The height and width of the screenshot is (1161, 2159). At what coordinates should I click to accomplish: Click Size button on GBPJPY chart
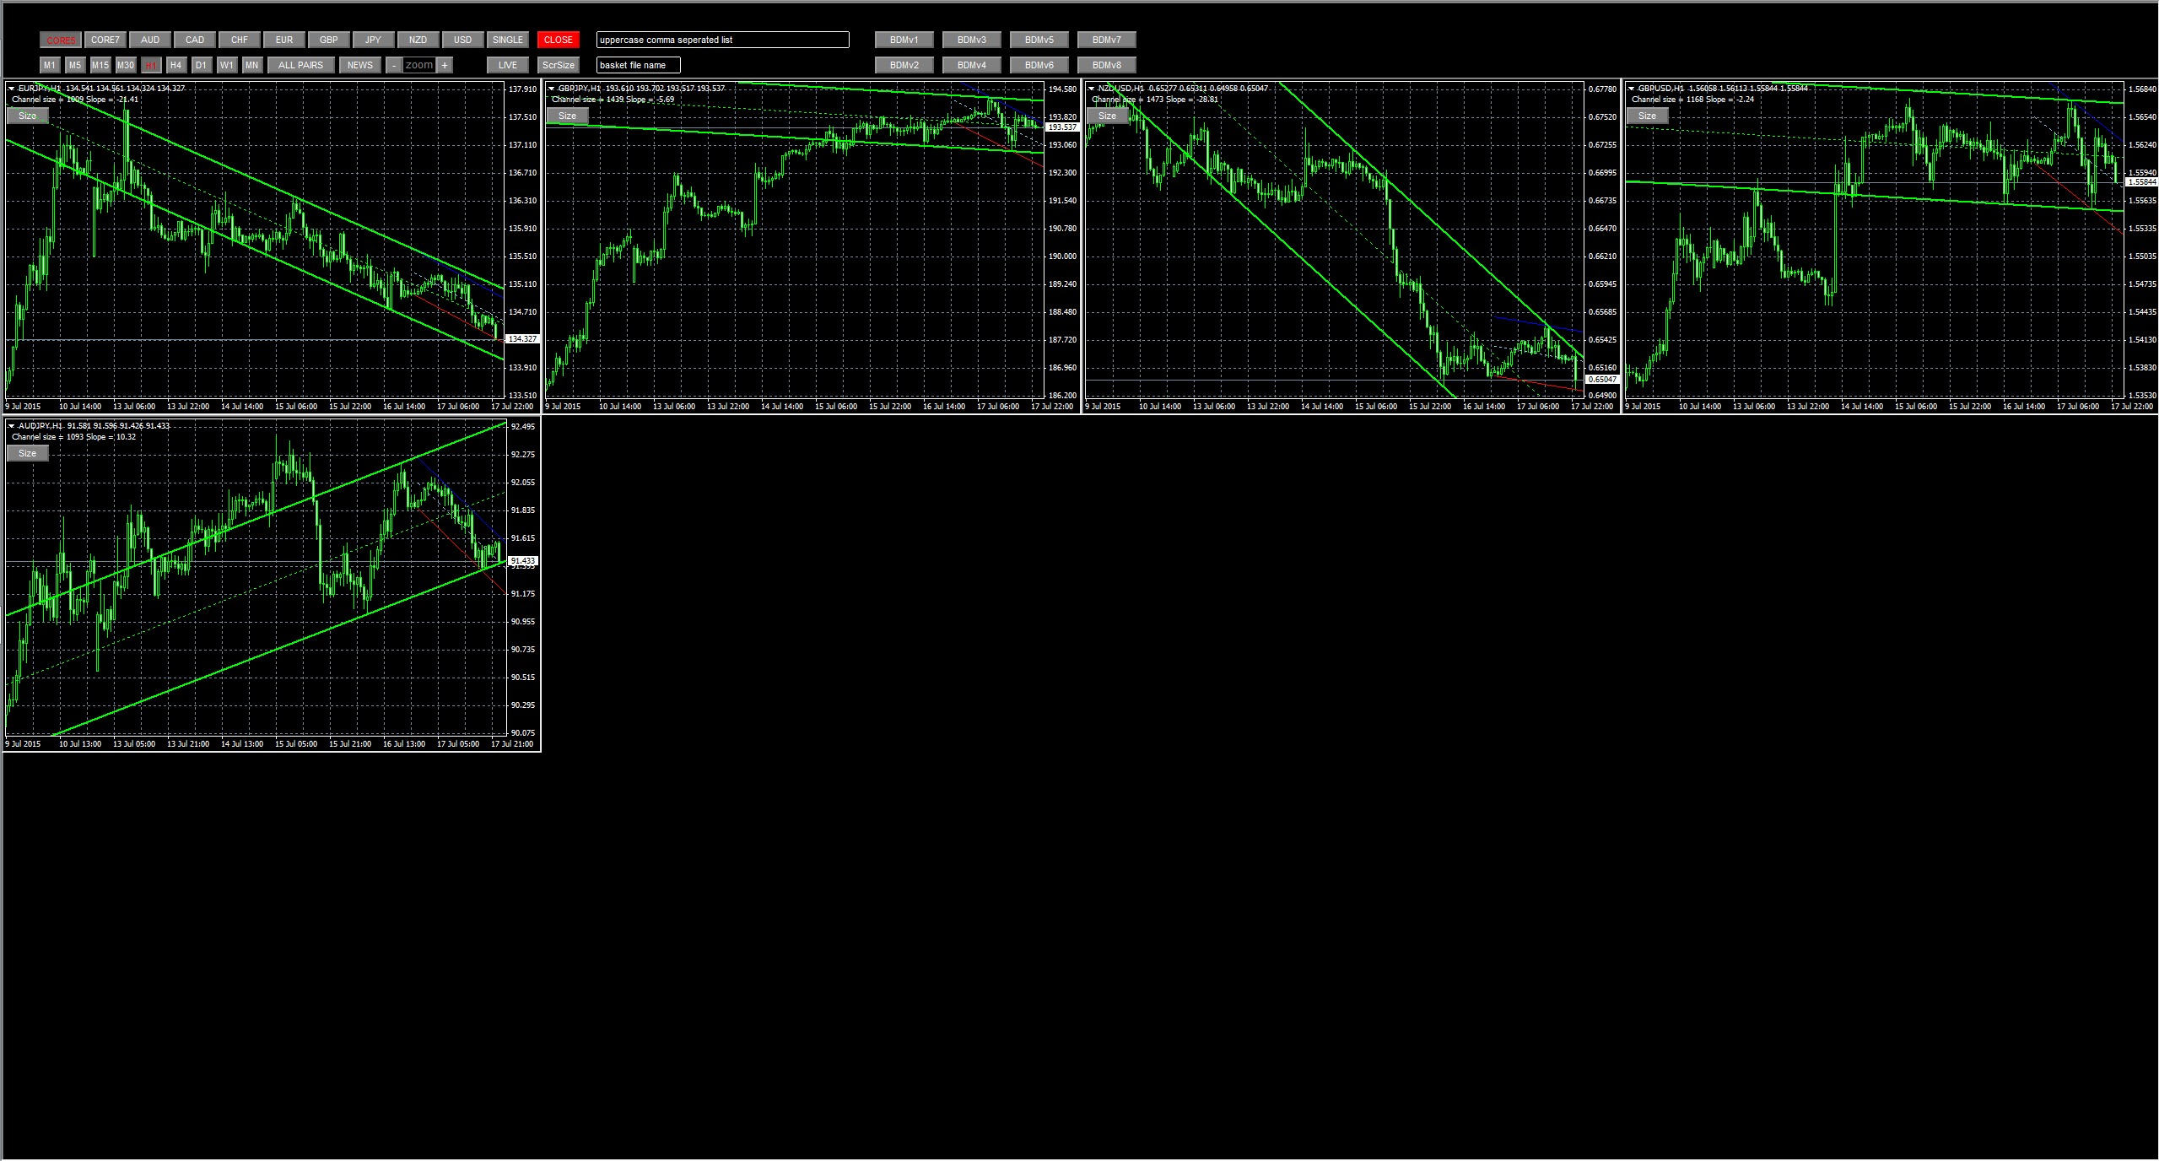(568, 116)
